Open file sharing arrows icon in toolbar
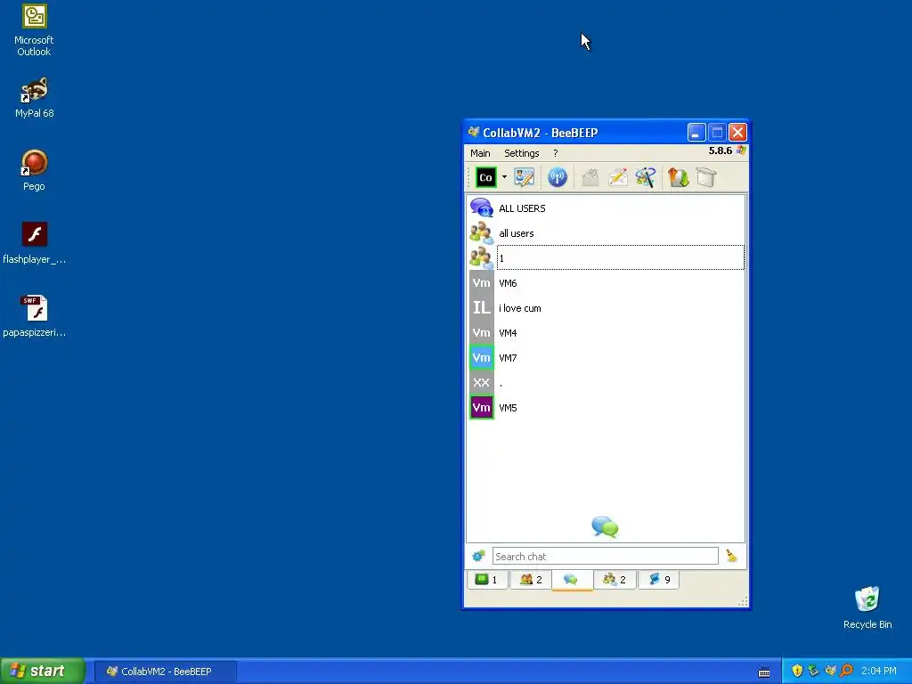This screenshot has width=912, height=684. pos(678,177)
